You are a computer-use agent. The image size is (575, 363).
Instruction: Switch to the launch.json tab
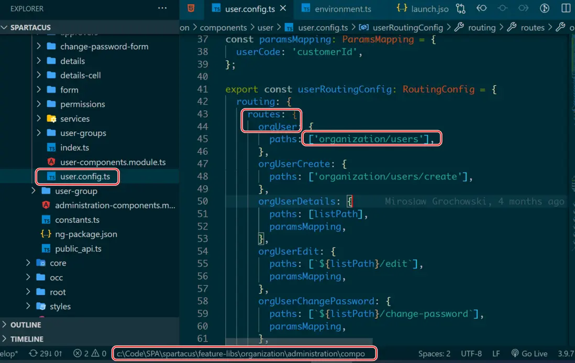point(423,9)
